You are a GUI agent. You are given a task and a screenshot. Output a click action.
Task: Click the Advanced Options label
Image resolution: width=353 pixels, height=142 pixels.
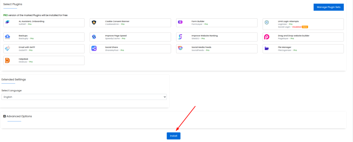pos(19,116)
